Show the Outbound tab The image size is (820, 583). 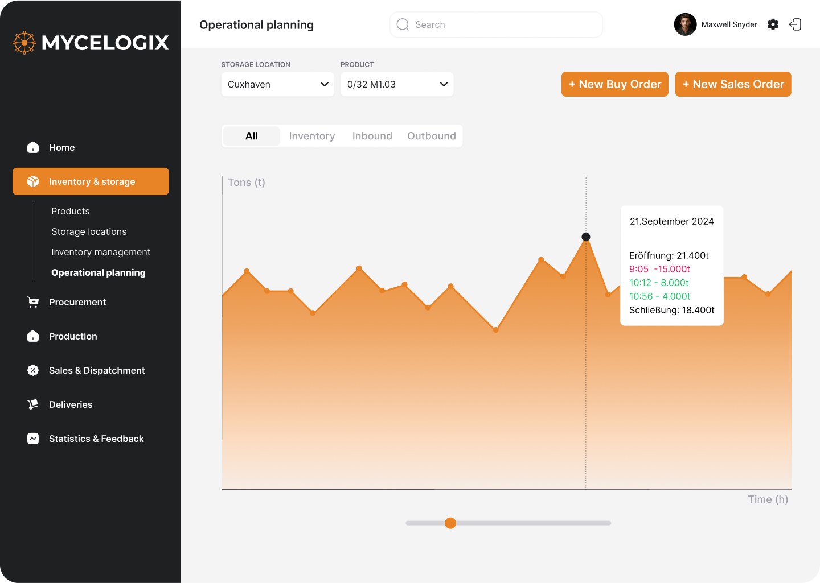coord(431,136)
